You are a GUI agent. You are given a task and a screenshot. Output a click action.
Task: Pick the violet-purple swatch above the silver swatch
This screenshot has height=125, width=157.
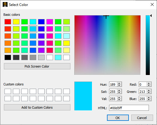41,50
